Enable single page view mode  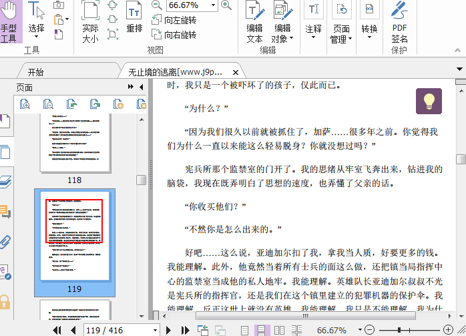pyautogui.click(x=245, y=331)
